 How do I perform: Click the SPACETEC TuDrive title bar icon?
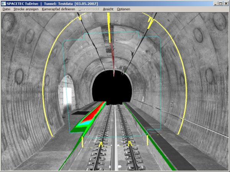point(3,3)
